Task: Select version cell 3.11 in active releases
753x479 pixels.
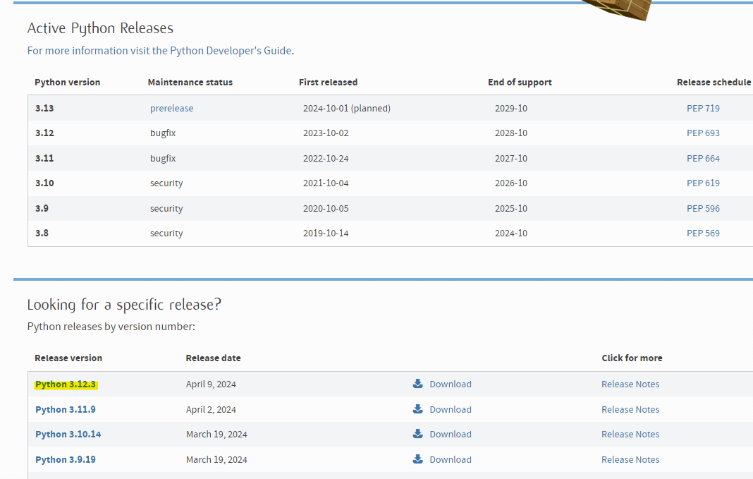Action: [x=44, y=158]
